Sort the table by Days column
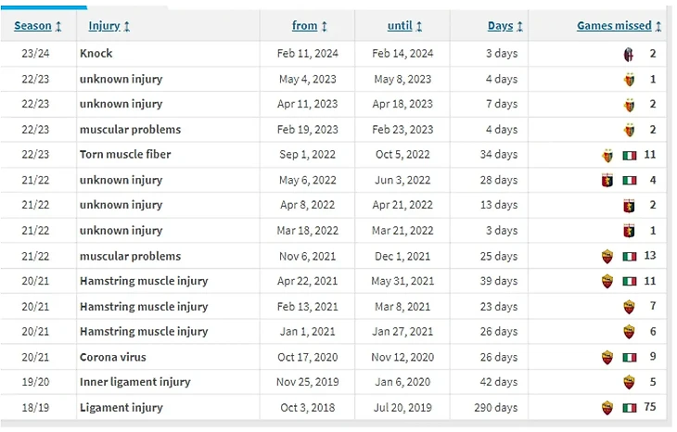 505,26
